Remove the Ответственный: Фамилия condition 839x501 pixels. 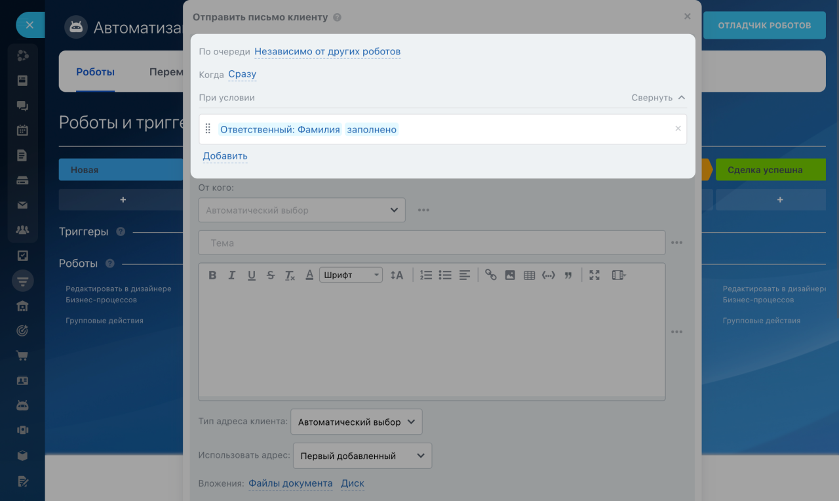[x=678, y=129]
